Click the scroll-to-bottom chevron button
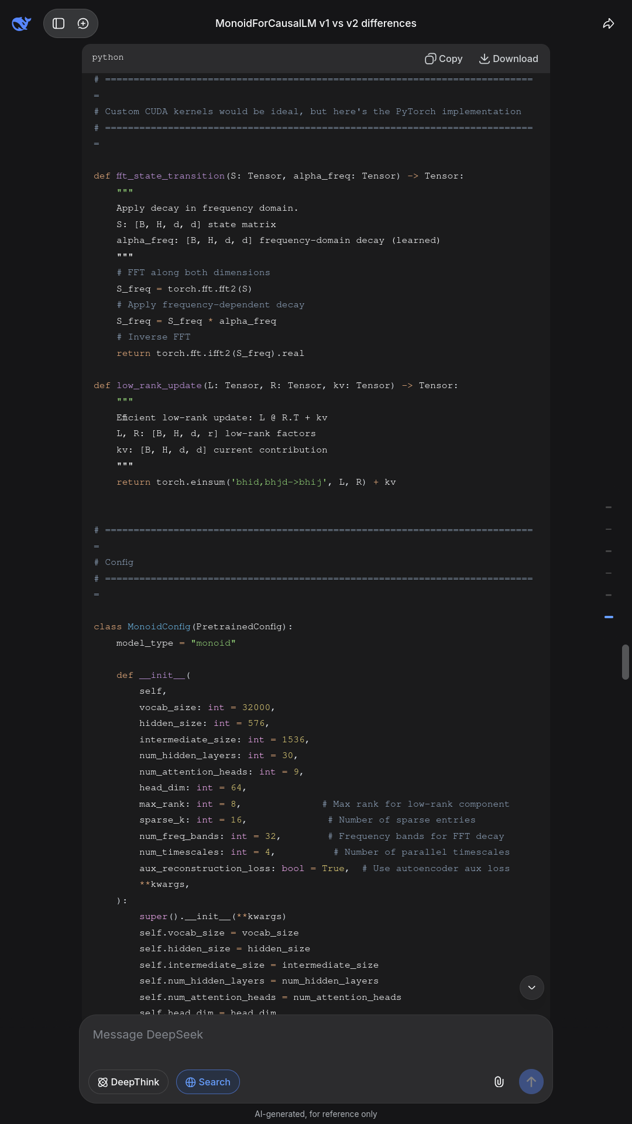The width and height of the screenshot is (632, 1124). 531,988
